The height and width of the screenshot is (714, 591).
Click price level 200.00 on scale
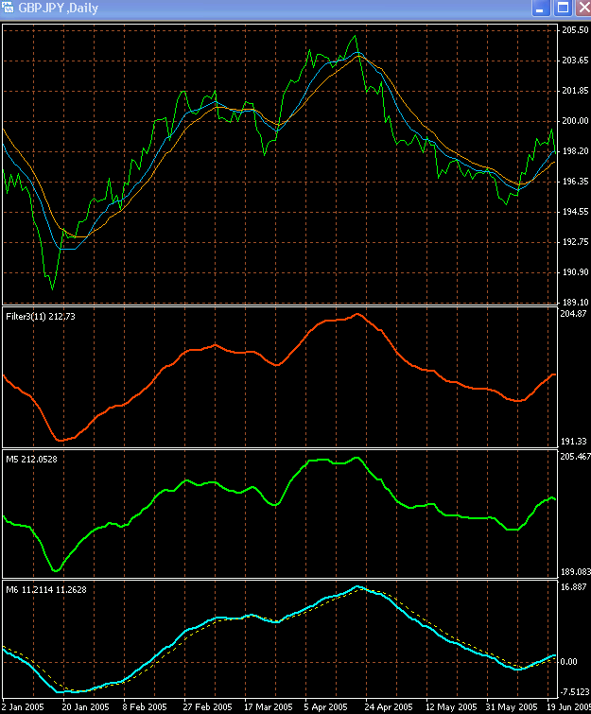point(575,121)
